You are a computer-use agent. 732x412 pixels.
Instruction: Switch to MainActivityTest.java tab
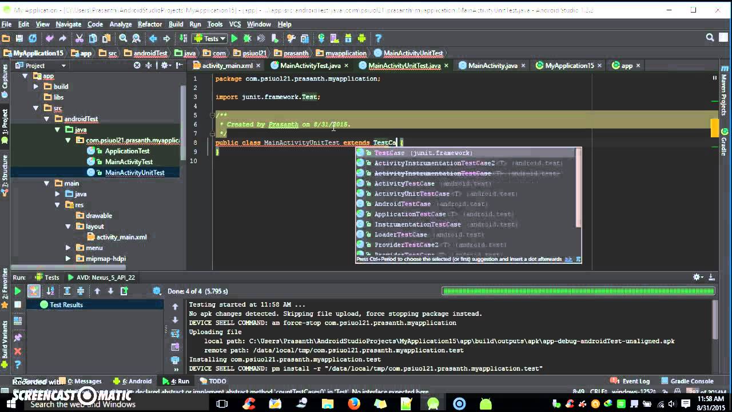pos(310,65)
